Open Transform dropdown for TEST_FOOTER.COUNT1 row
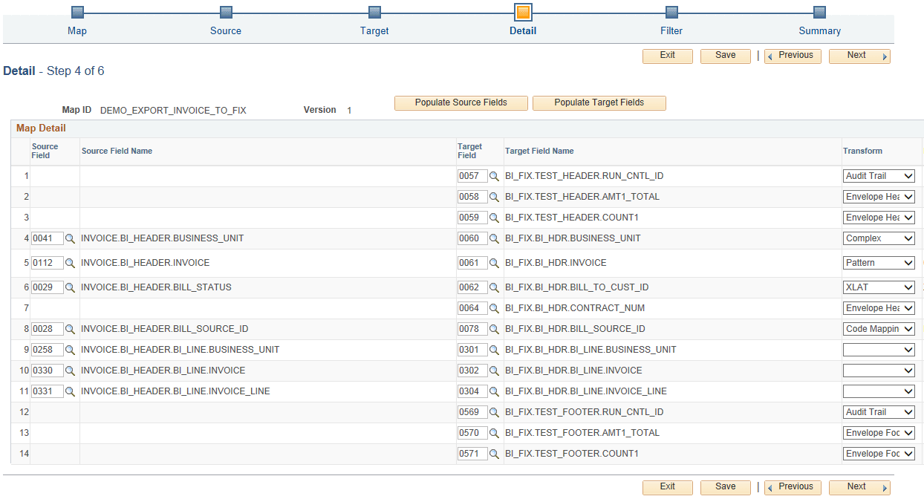Image resolution: width=924 pixels, height=499 pixels. coord(879,454)
